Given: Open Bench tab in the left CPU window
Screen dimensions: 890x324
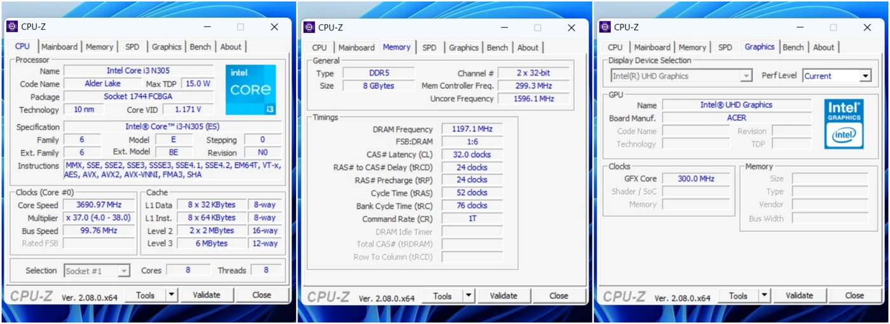Looking at the screenshot, I should tap(200, 47).
